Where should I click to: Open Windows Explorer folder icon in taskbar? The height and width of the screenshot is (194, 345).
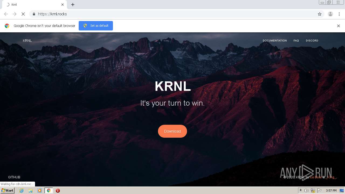coord(30,190)
